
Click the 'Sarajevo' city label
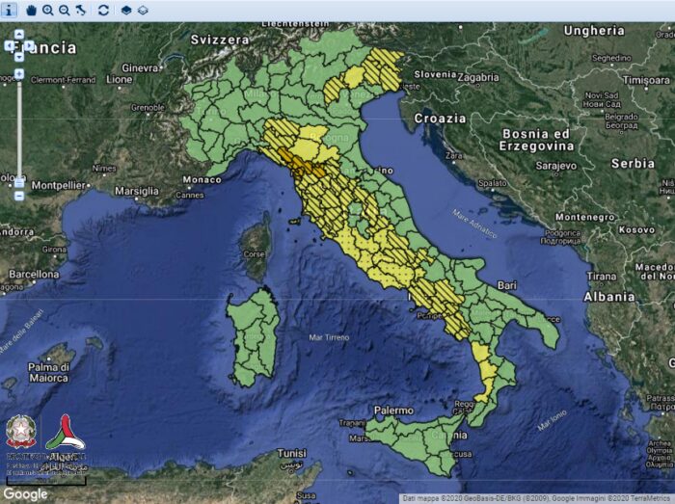[556, 166]
